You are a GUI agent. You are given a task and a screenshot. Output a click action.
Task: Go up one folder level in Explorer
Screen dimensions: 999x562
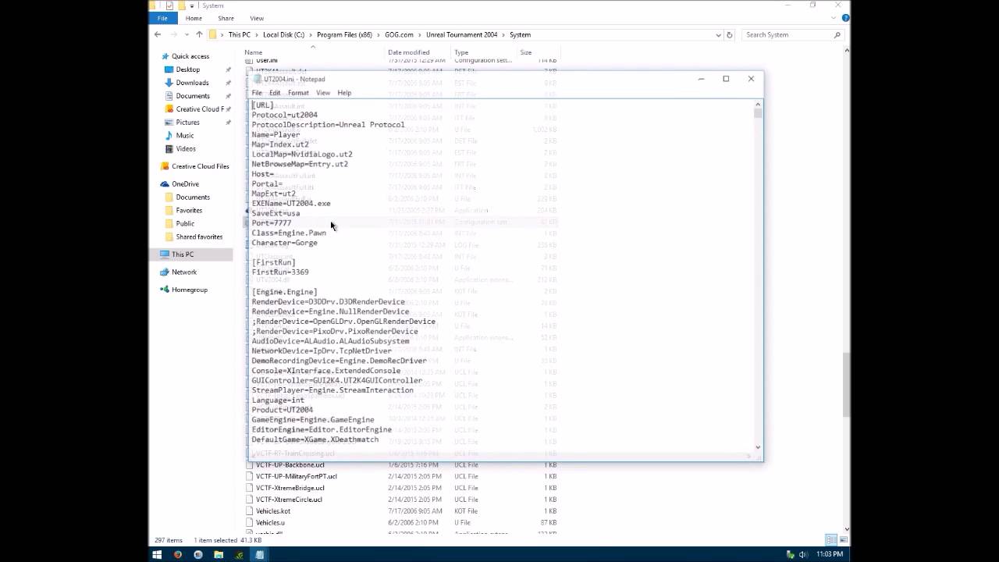pyautogui.click(x=199, y=34)
